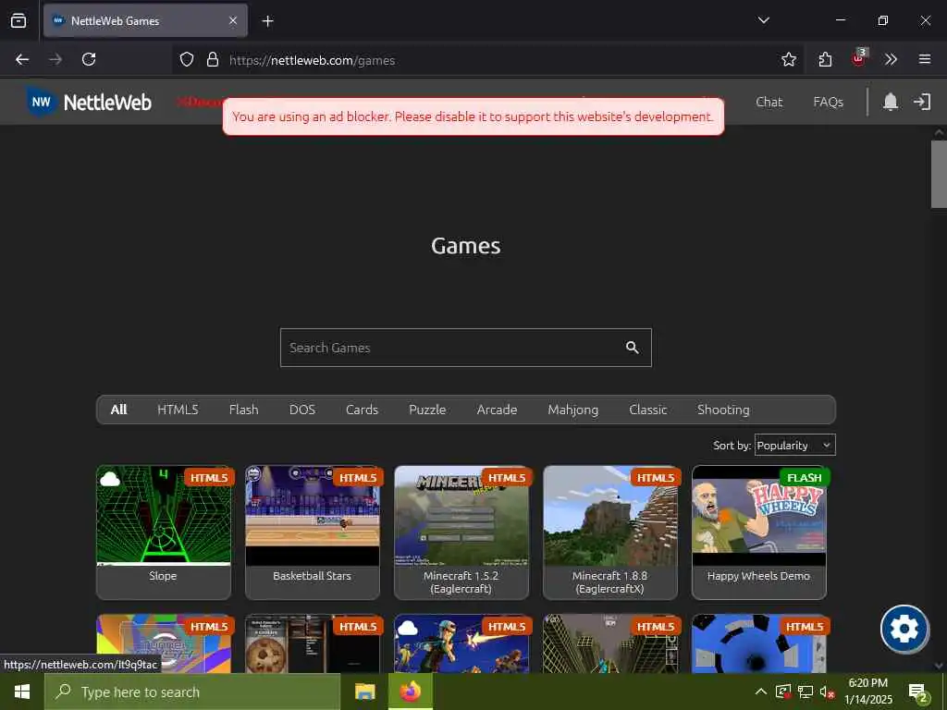
Task: Open the FAQs link
Action: (828, 102)
